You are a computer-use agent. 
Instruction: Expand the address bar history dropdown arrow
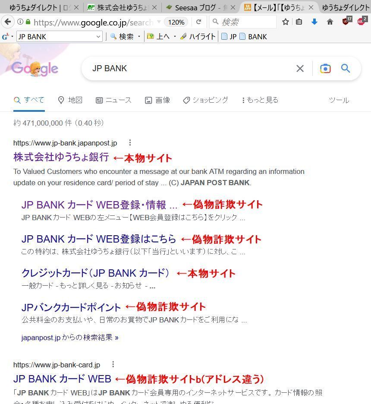click(159, 22)
